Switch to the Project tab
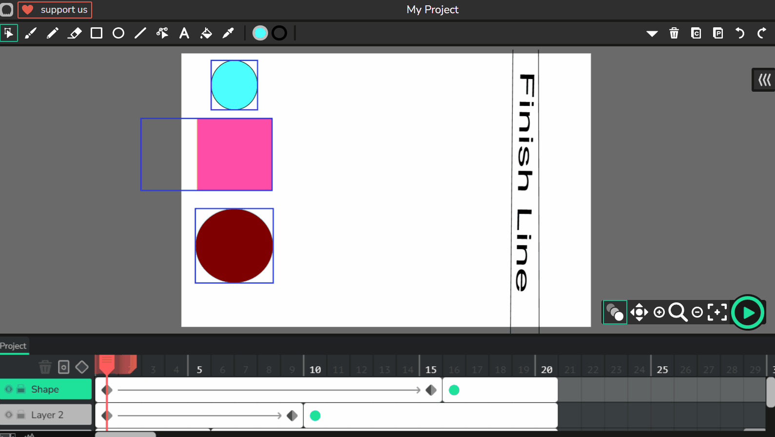This screenshot has width=775, height=437. (x=14, y=346)
